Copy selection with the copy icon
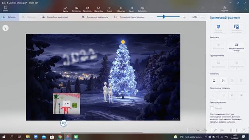The width and height of the screenshot is (249, 140). pyautogui.click(x=223, y=81)
